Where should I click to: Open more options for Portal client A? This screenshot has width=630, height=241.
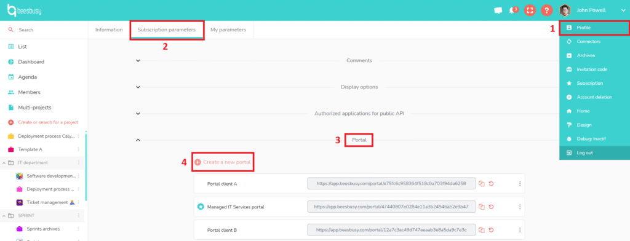coord(520,184)
